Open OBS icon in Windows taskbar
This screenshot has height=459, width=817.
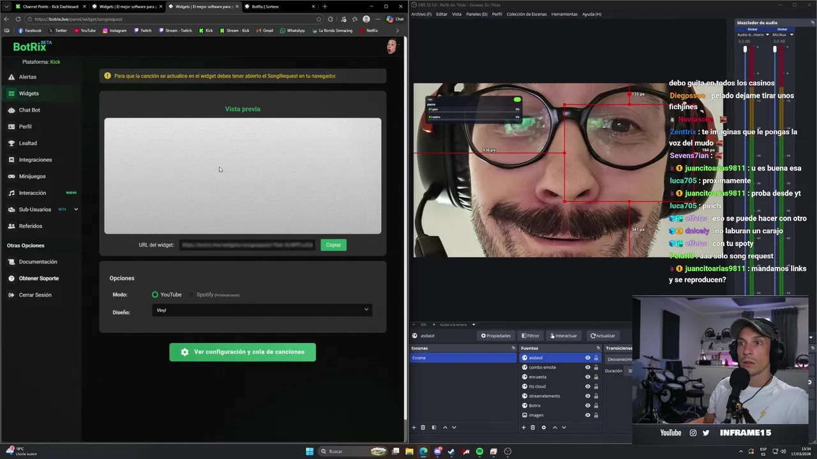coord(508,451)
